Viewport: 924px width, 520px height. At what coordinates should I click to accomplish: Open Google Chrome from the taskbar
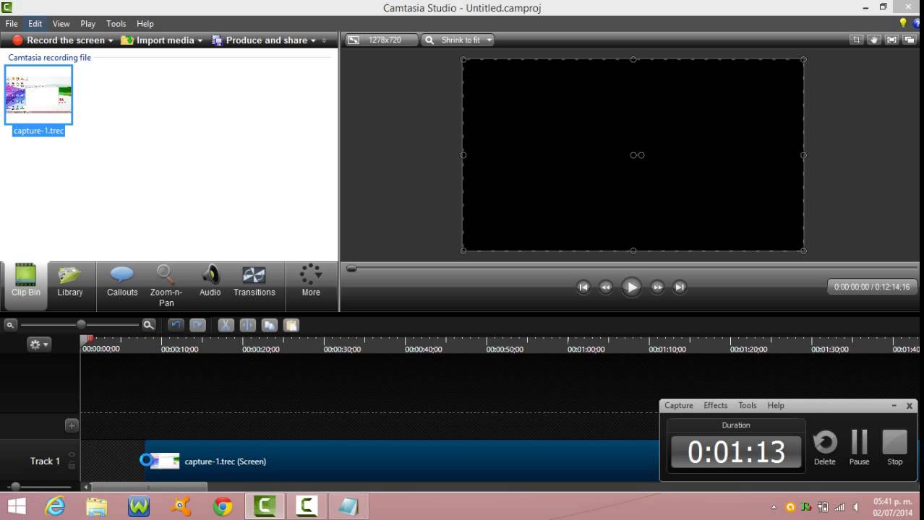tap(223, 506)
